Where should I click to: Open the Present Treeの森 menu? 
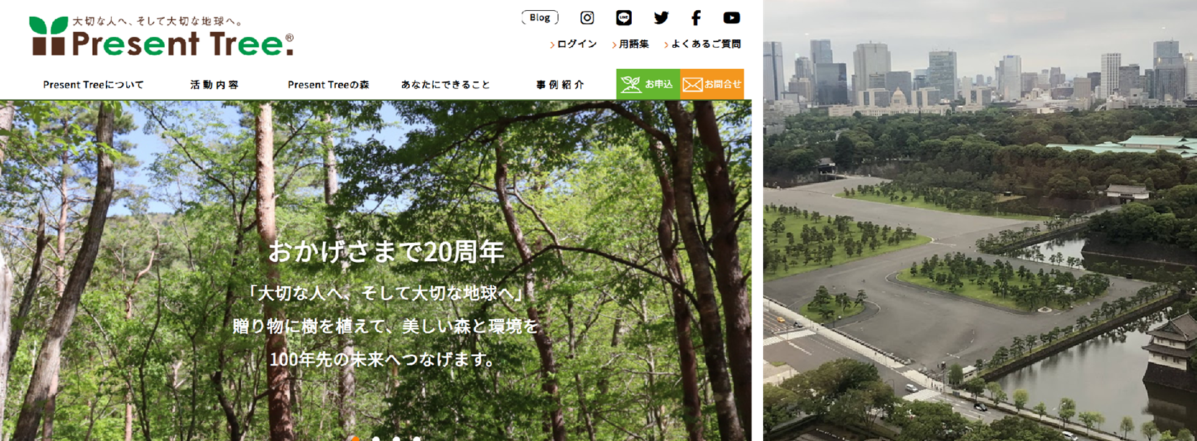tap(328, 85)
